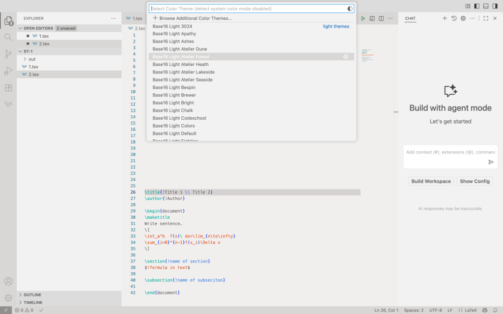Screen dimensions: 503x314
Task: Click the Show Config button
Action: (x=475, y=181)
